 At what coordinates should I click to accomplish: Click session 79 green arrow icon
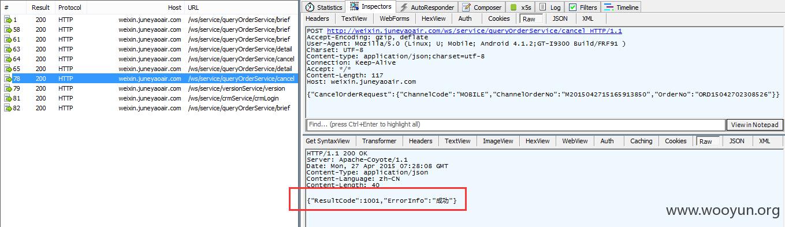tap(8, 88)
